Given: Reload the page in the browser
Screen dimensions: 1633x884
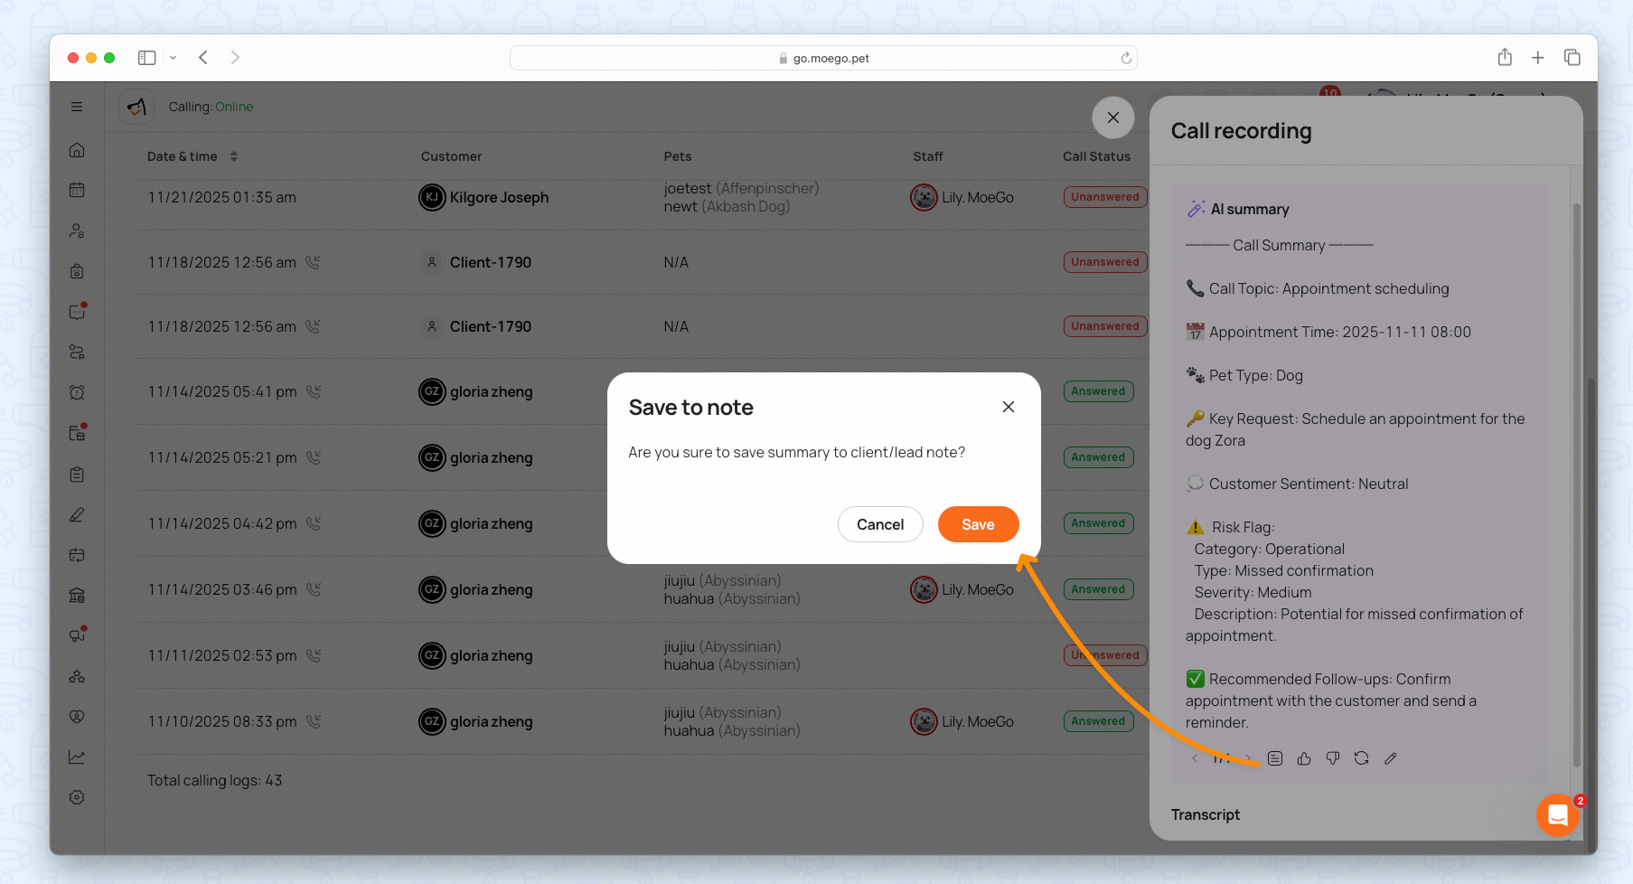Looking at the screenshot, I should click(1126, 58).
